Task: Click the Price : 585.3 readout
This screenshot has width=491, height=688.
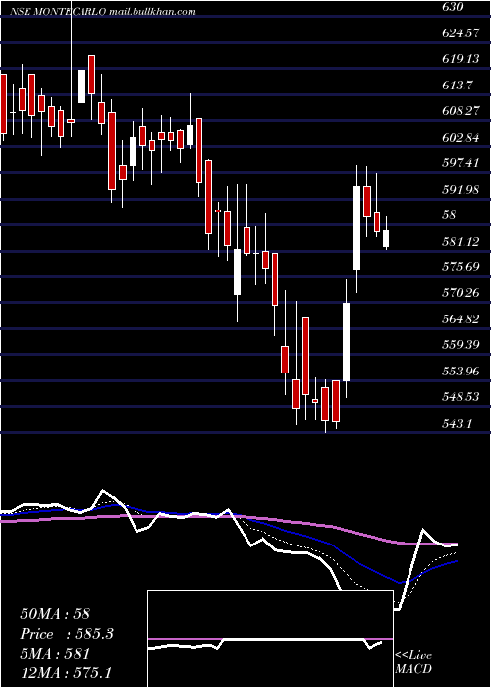Action: (67, 634)
